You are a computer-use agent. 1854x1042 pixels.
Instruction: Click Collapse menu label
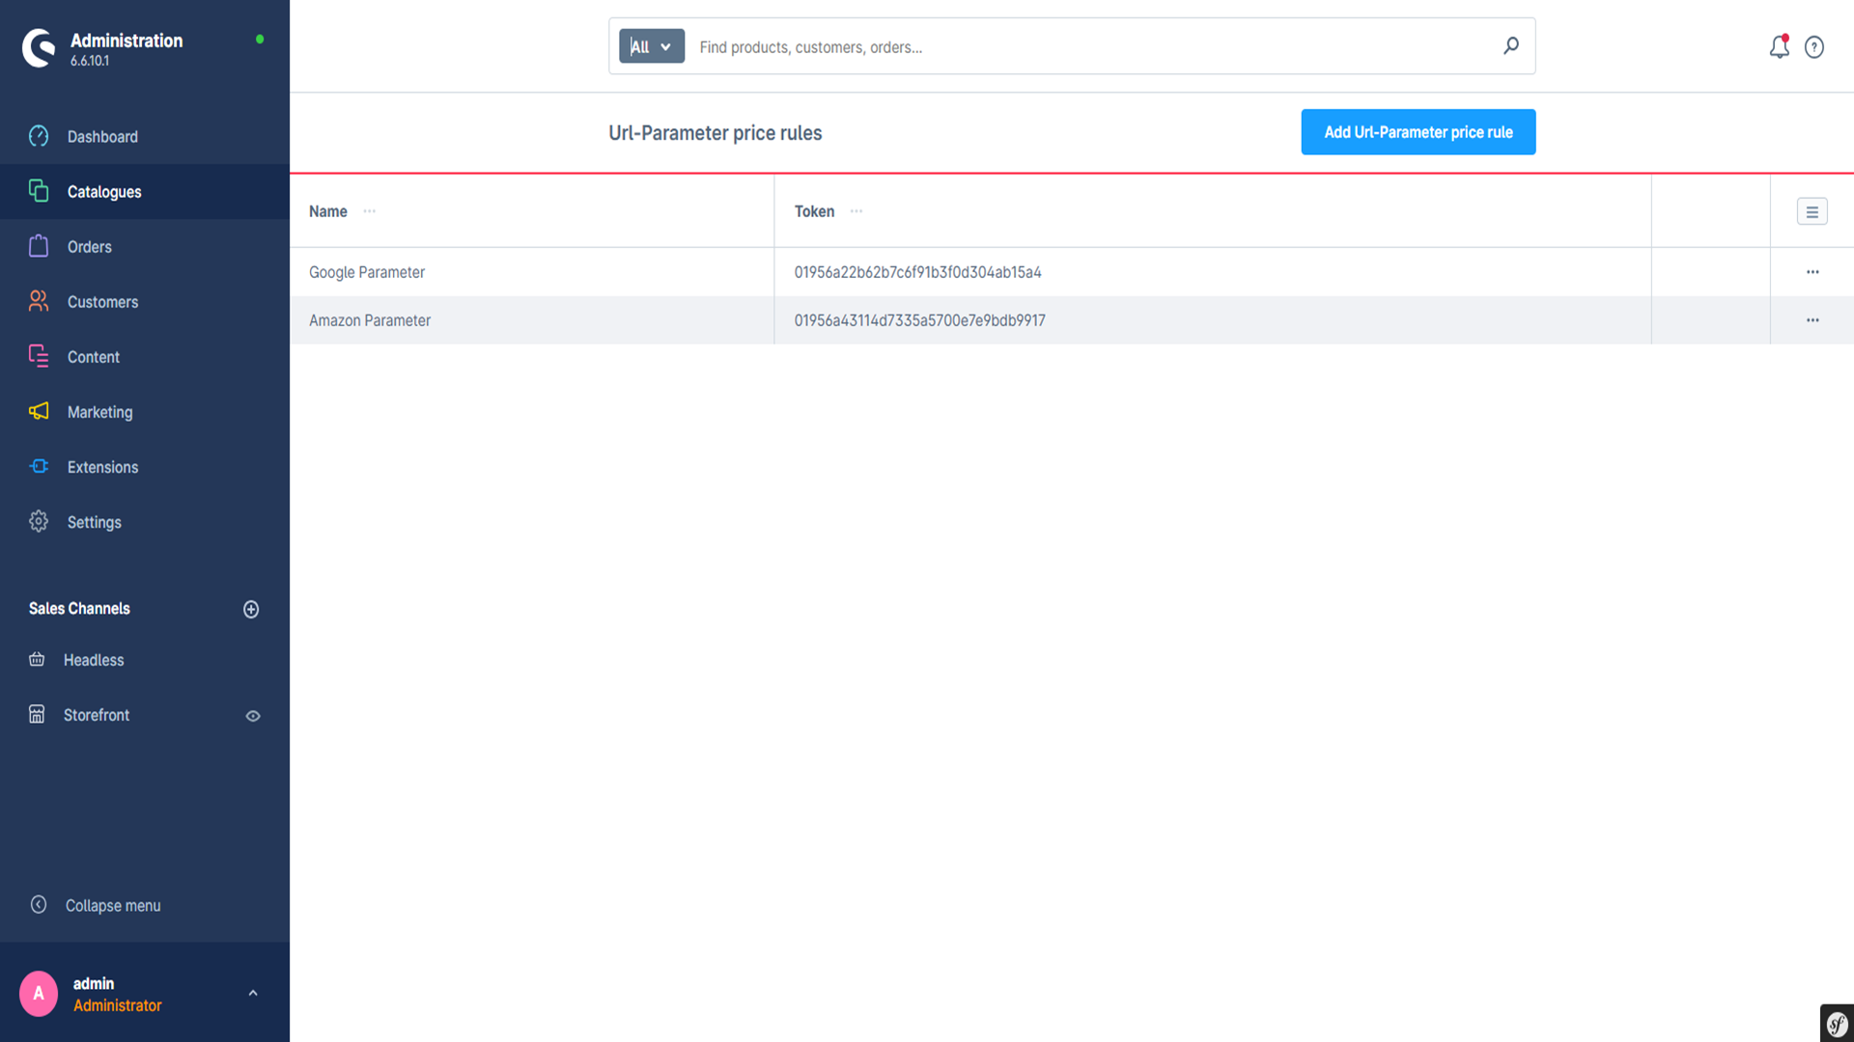[113, 905]
